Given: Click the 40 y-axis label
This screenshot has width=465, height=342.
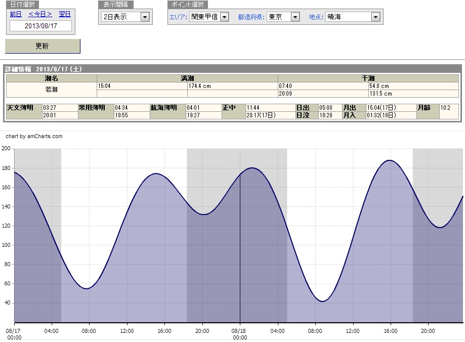Looking at the screenshot, I should click(x=7, y=303).
